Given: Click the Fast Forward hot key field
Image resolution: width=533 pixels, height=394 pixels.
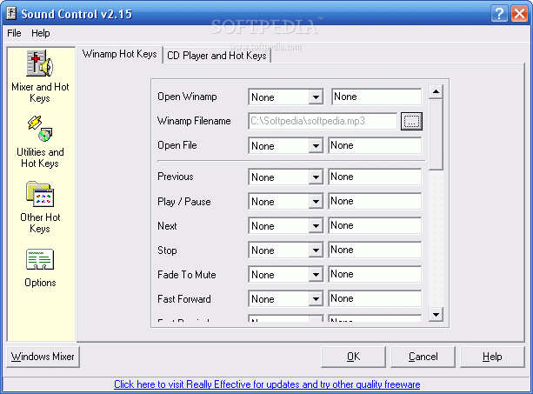Looking at the screenshot, I should click(x=375, y=299).
